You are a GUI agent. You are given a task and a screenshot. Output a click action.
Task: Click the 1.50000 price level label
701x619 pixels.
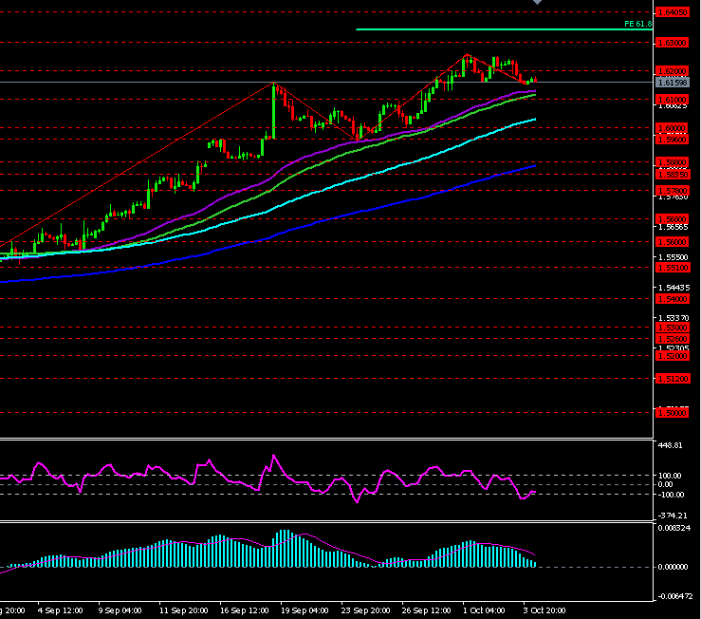click(x=673, y=413)
